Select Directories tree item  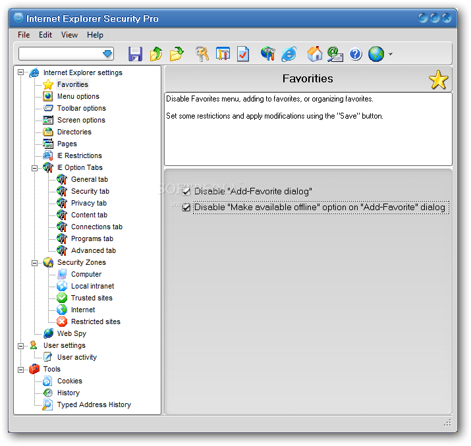tap(74, 132)
